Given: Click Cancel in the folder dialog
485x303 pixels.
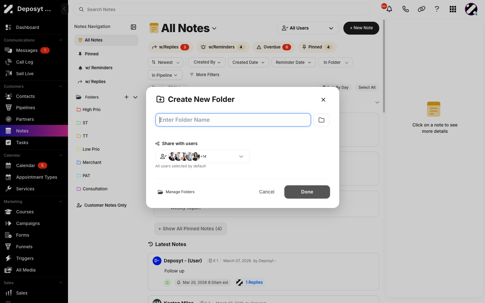Looking at the screenshot, I should point(267,192).
